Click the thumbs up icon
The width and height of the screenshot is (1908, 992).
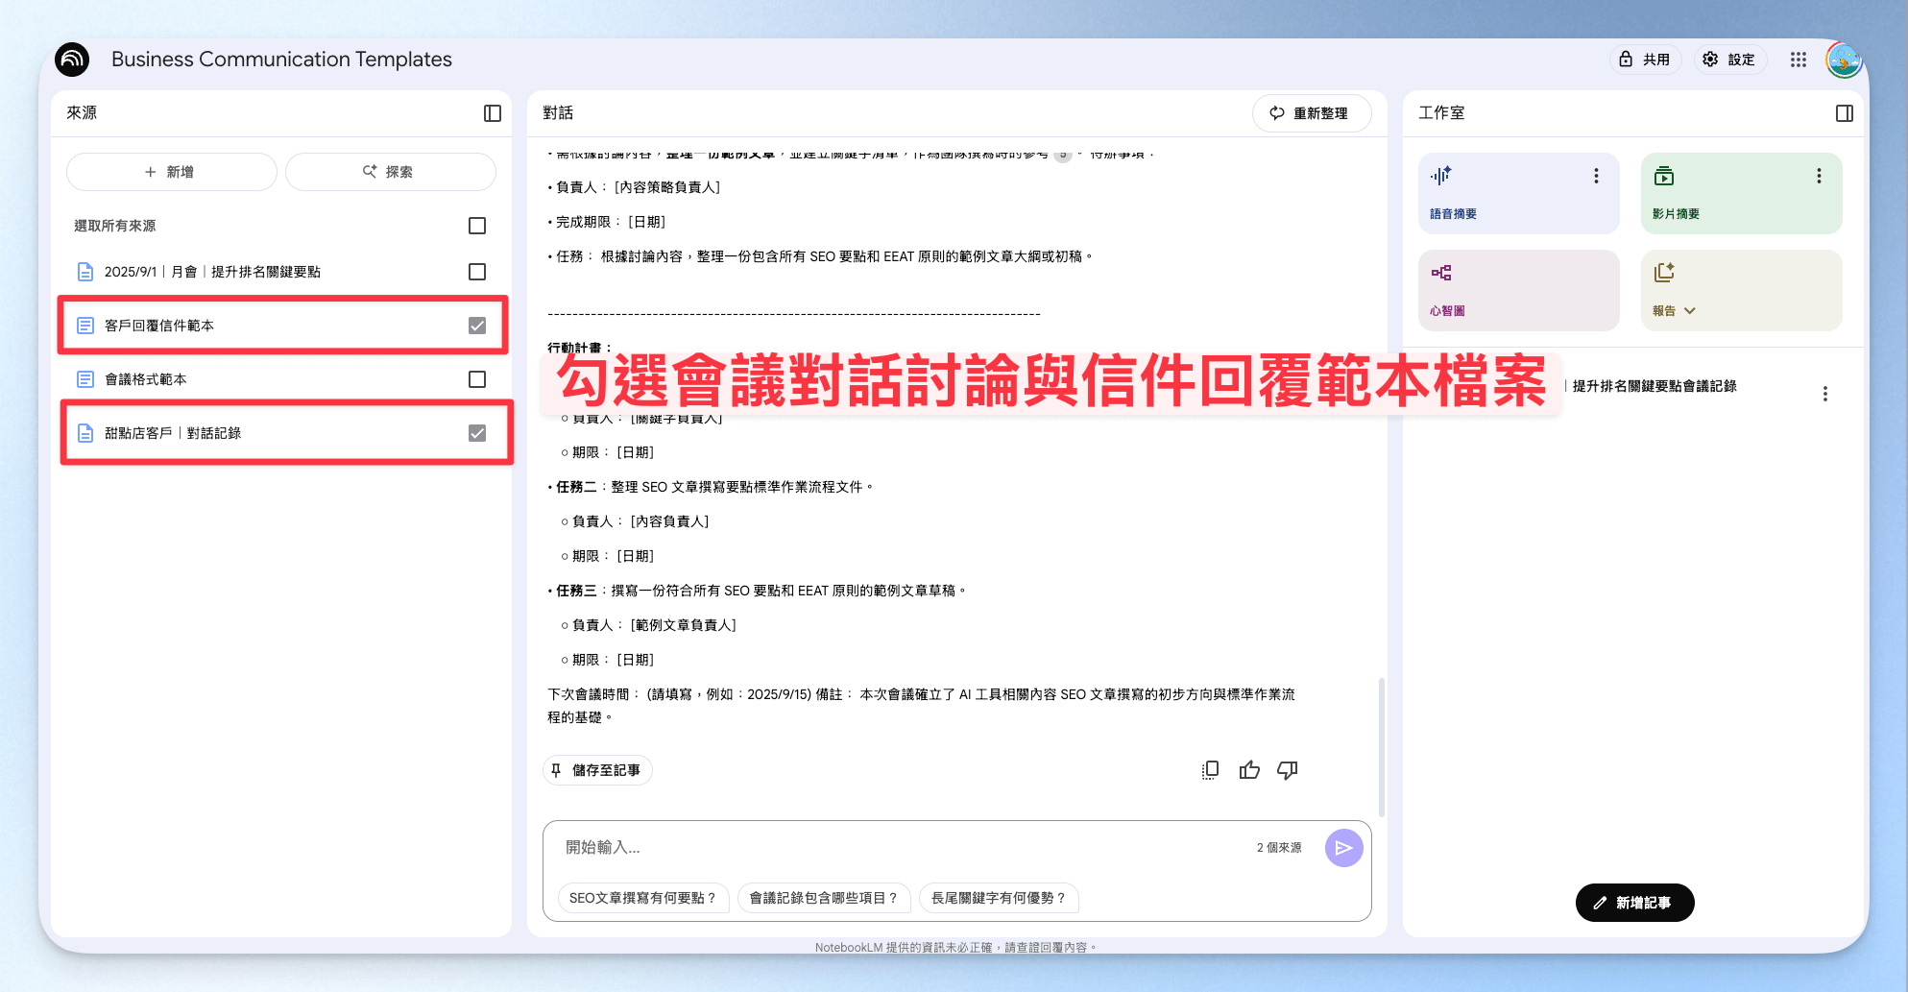click(x=1249, y=770)
